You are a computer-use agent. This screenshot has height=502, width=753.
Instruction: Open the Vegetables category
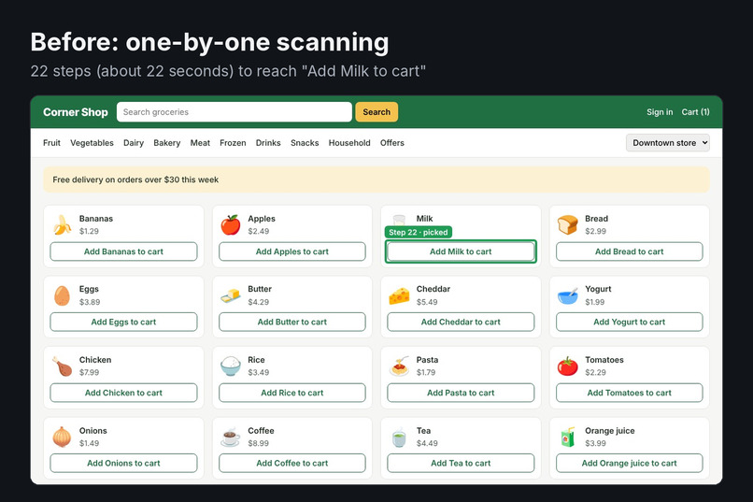click(92, 143)
